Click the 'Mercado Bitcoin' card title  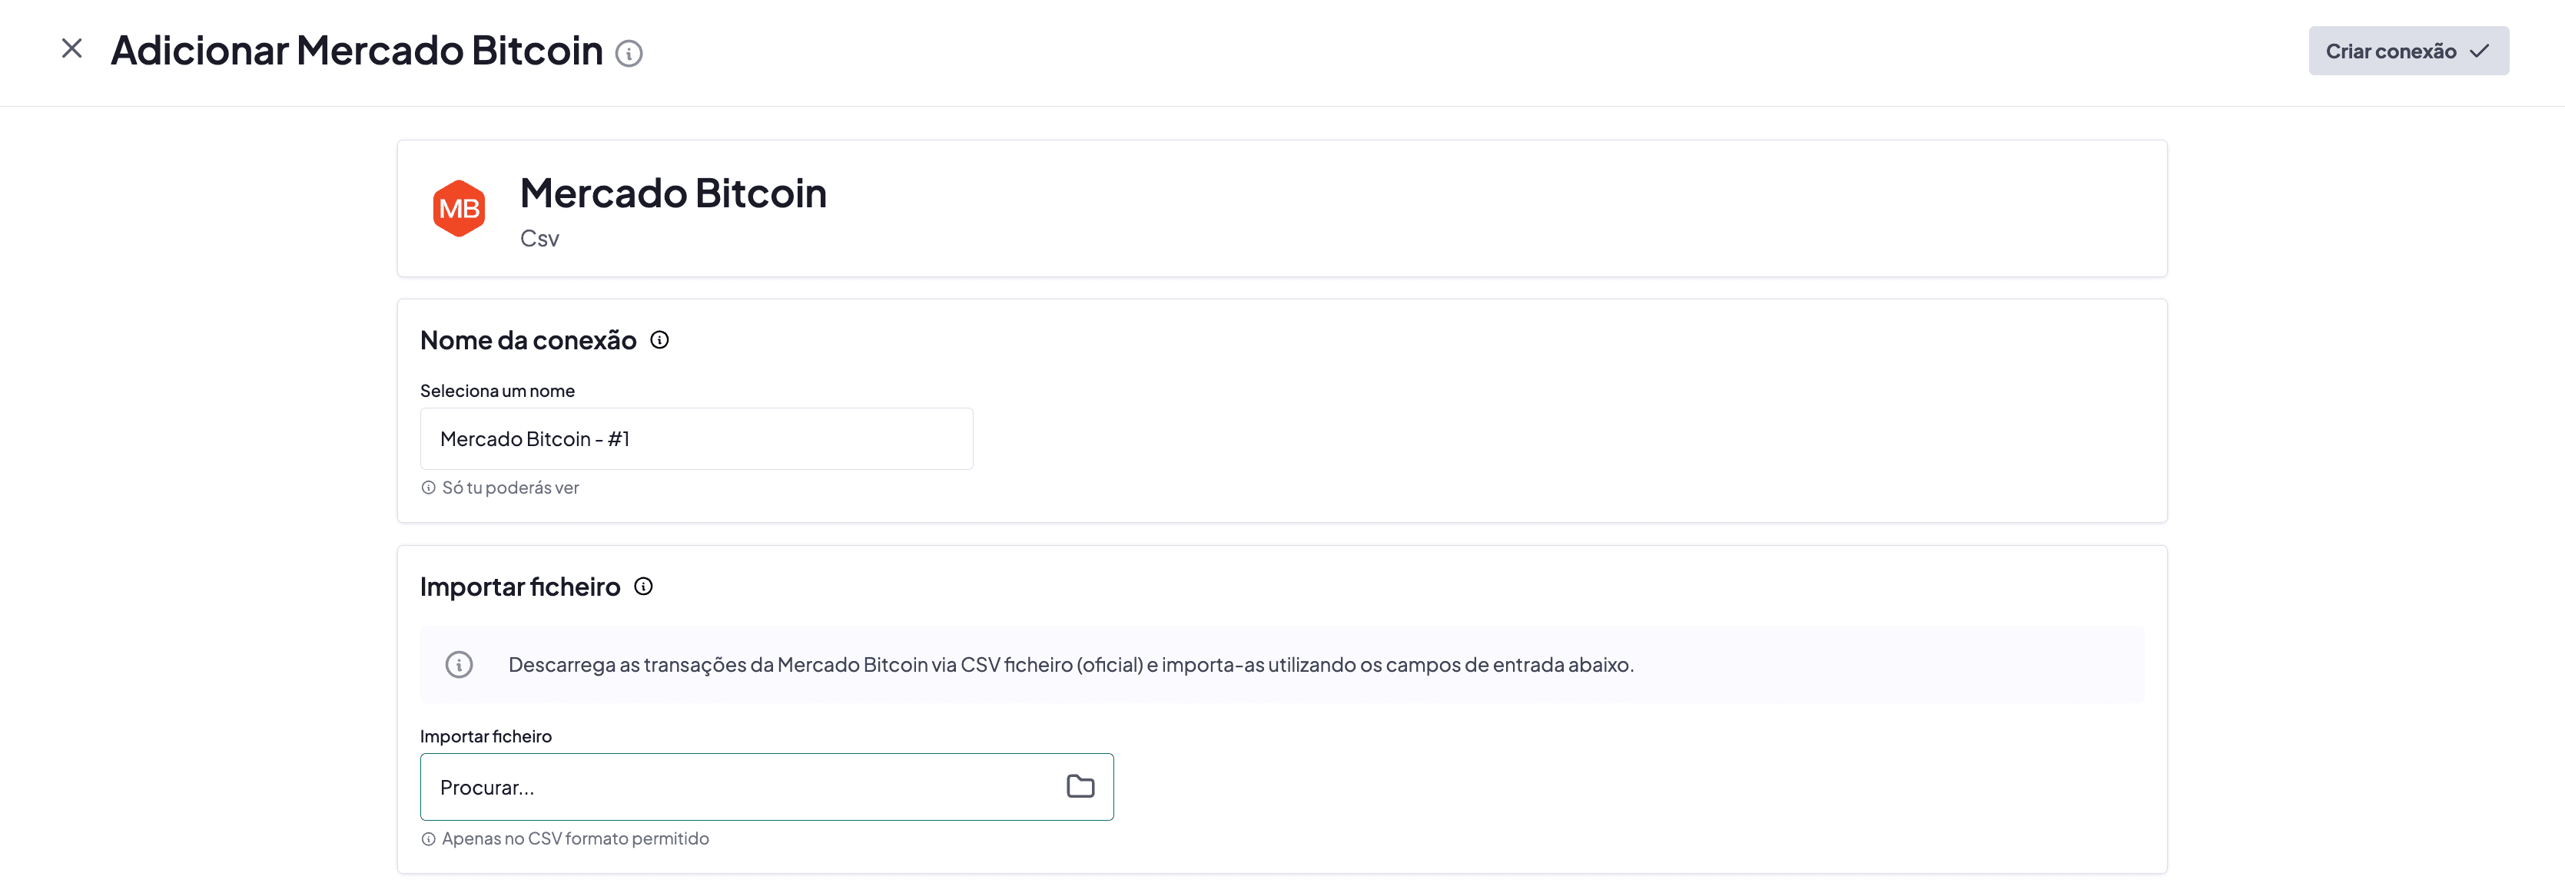coord(673,194)
